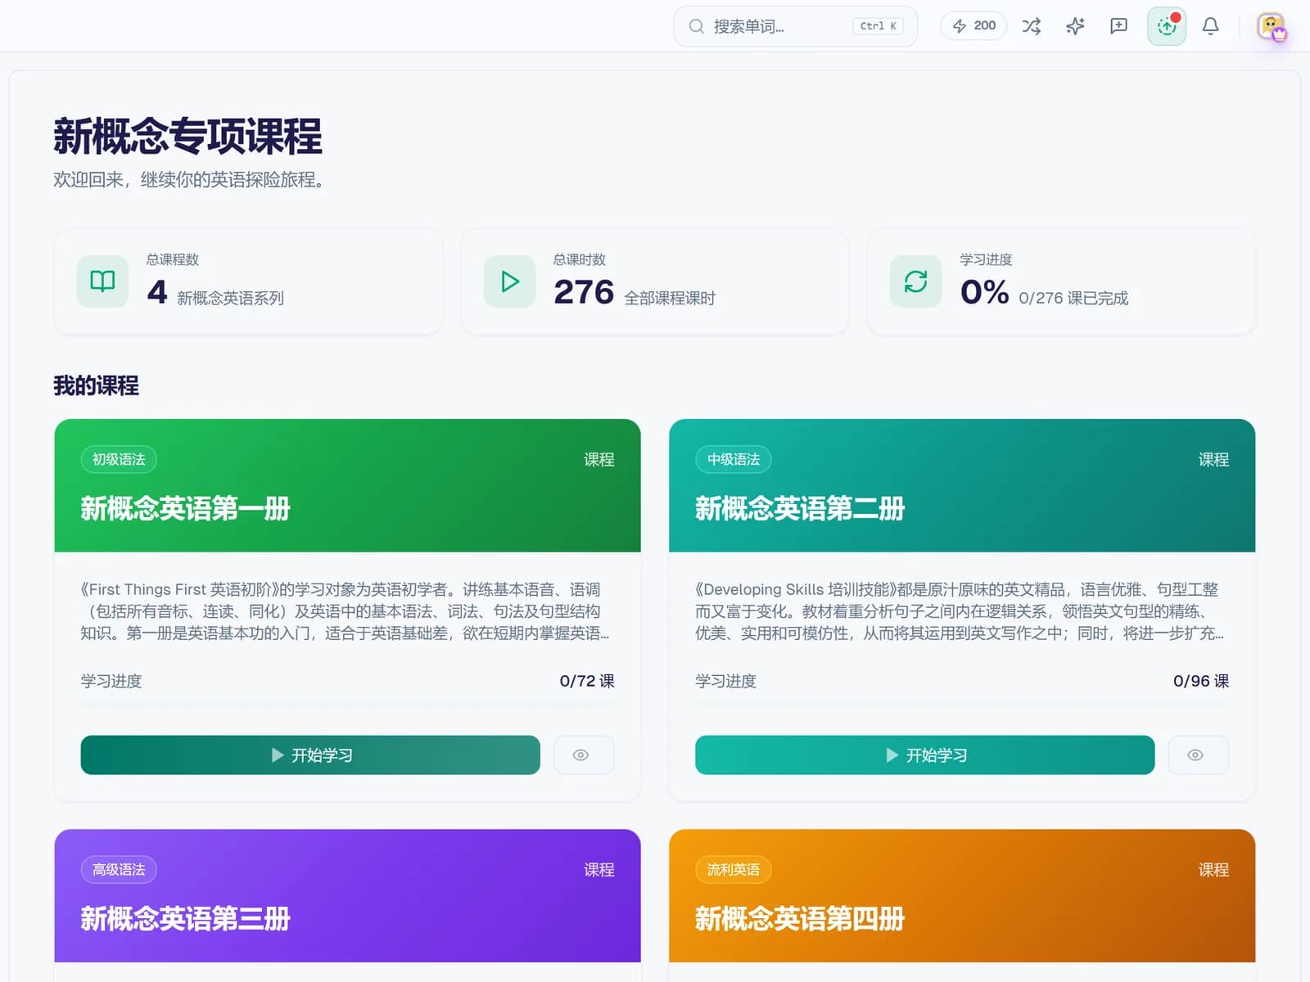1310x982 pixels.
Task: Start learning 新概念英语第一册 with 开始学习
Action: 310,755
